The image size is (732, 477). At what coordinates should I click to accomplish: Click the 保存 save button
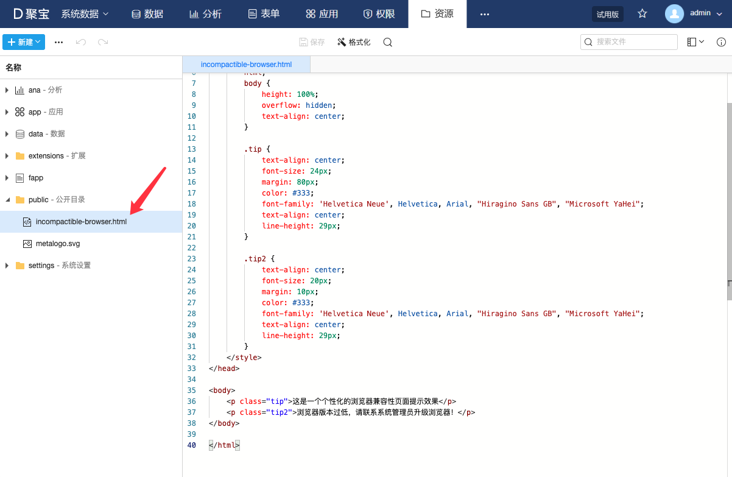pos(312,42)
